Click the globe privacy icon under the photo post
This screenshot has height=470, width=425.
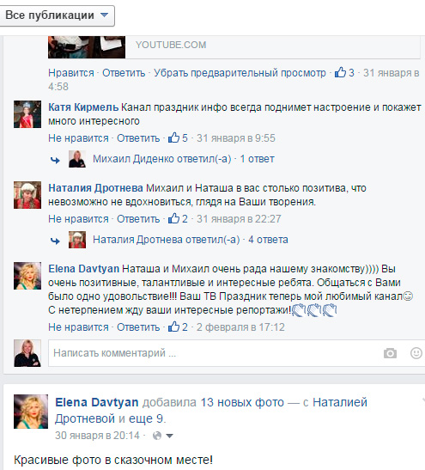click(x=157, y=436)
